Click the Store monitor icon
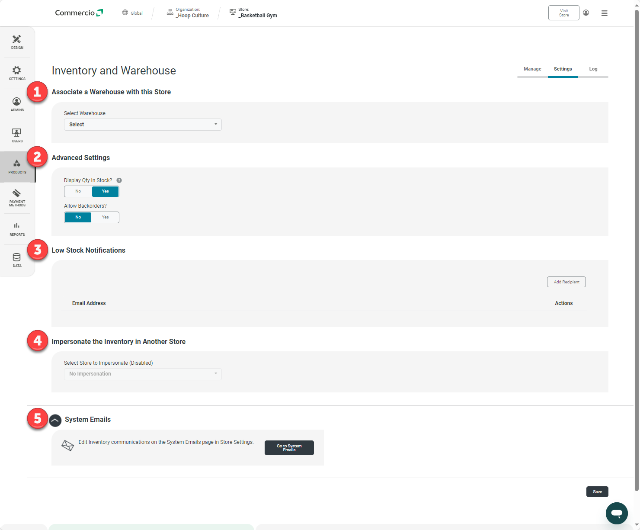640x530 pixels. [x=233, y=12]
